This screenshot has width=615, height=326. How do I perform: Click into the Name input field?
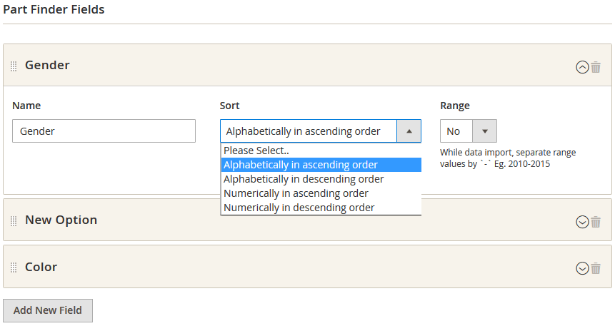pyautogui.click(x=104, y=131)
